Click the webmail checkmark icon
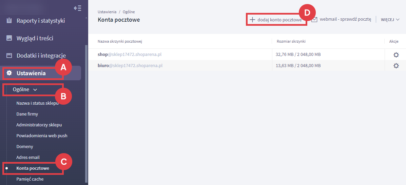Screen dimensions: 406x185 point(314,20)
